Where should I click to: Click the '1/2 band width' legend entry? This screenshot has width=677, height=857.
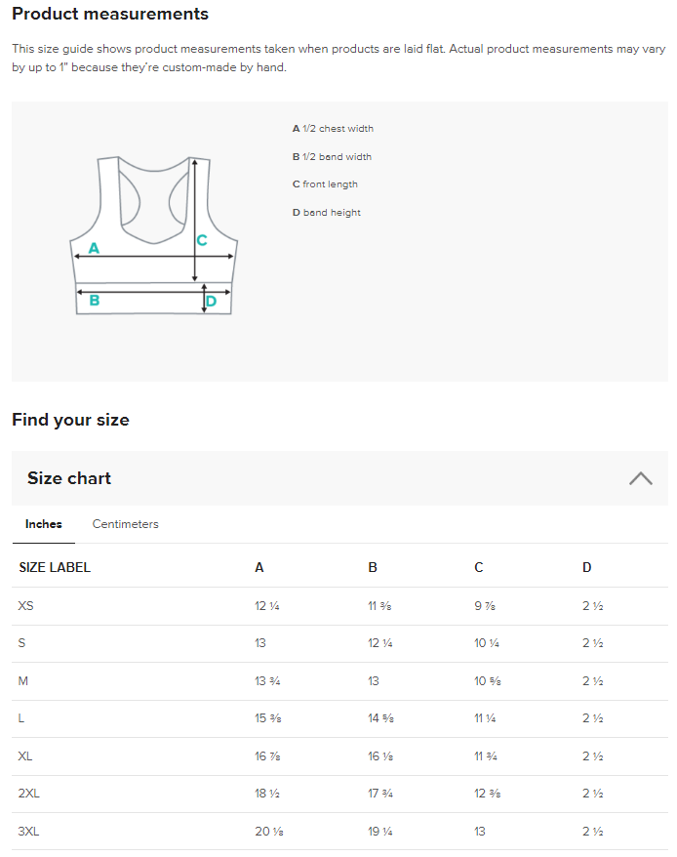(x=332, y=157)
